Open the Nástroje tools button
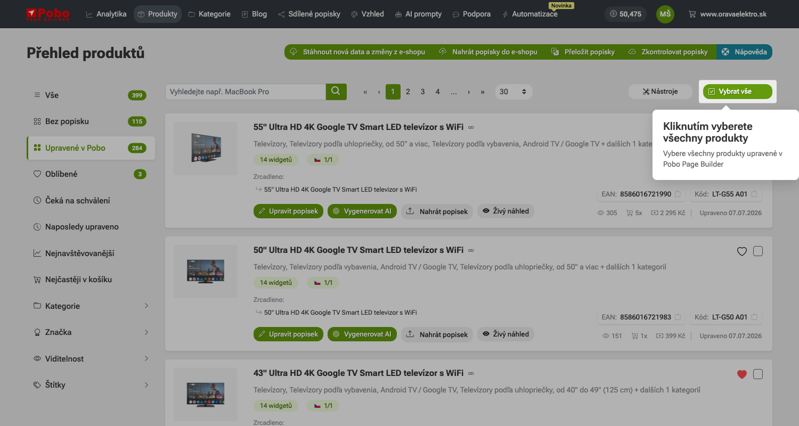Screen dimensions: 799x426 tap(660, 92)
